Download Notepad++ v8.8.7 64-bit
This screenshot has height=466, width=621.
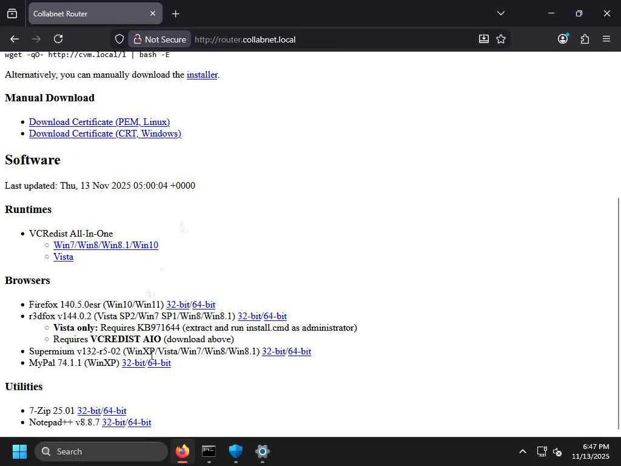(140, 422)
